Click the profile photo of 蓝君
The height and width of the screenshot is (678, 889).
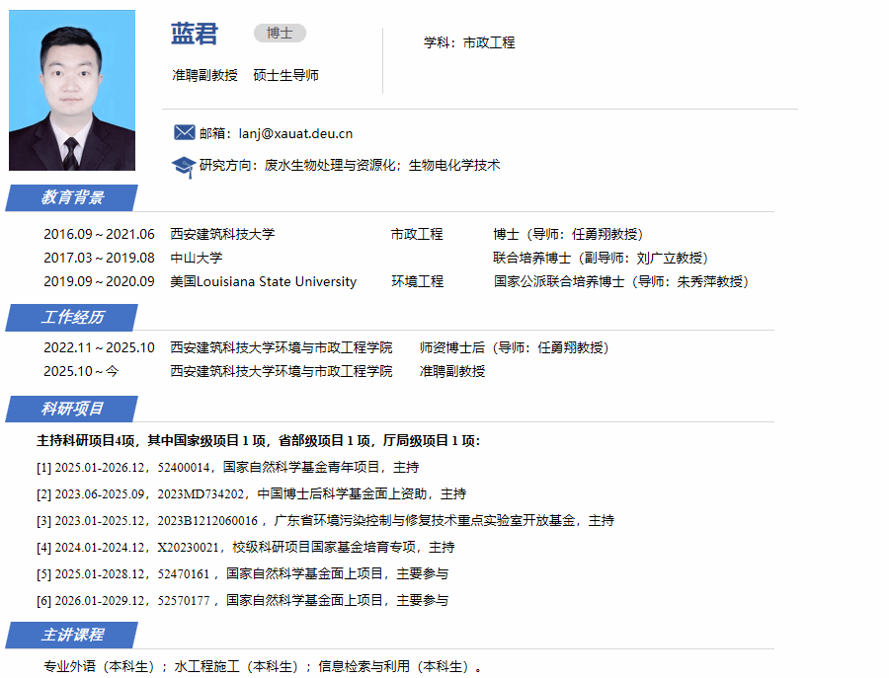(x=72, y=91)
